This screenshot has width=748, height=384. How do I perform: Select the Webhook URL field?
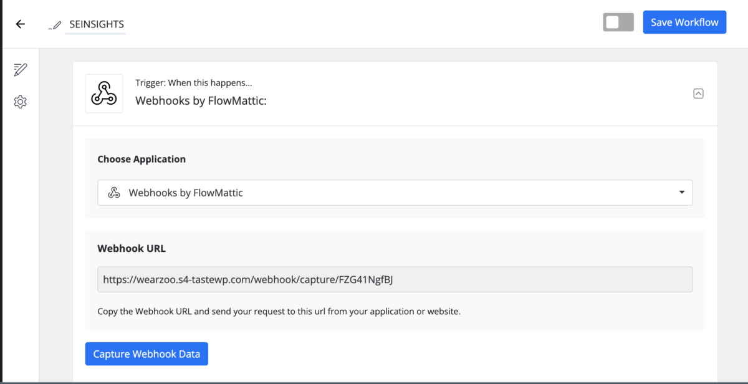(394, 280)
